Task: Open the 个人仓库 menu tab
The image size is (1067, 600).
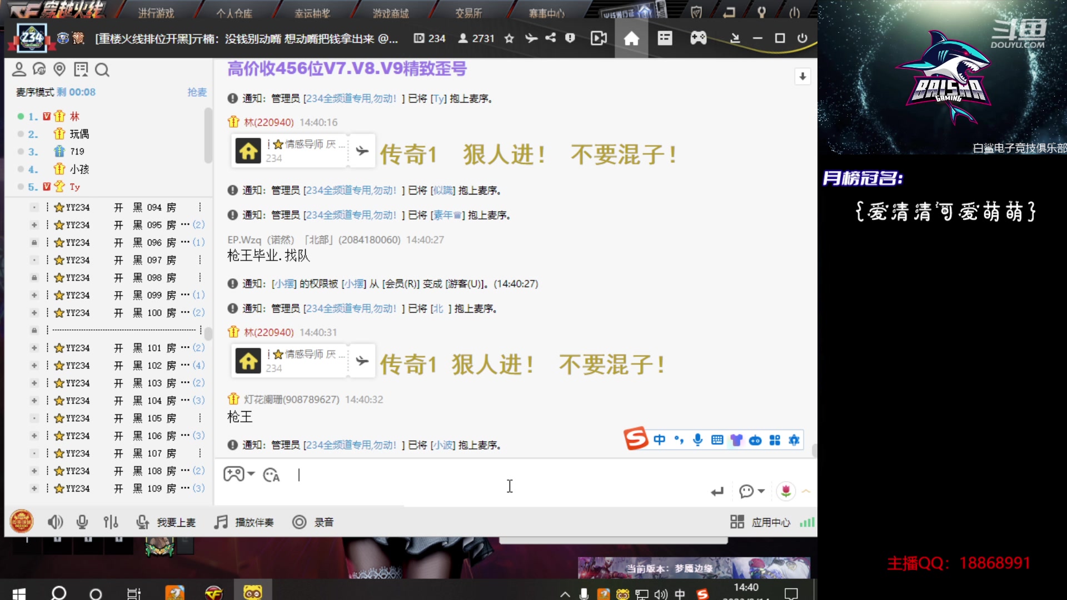Action: point(234,13)
